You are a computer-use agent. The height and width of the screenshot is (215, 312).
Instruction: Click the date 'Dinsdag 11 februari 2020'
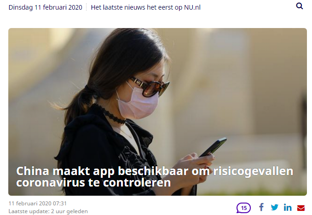point(46,7)
